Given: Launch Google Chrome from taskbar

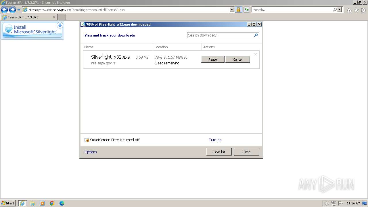Looking at the screenshot, I should point(52,203).
